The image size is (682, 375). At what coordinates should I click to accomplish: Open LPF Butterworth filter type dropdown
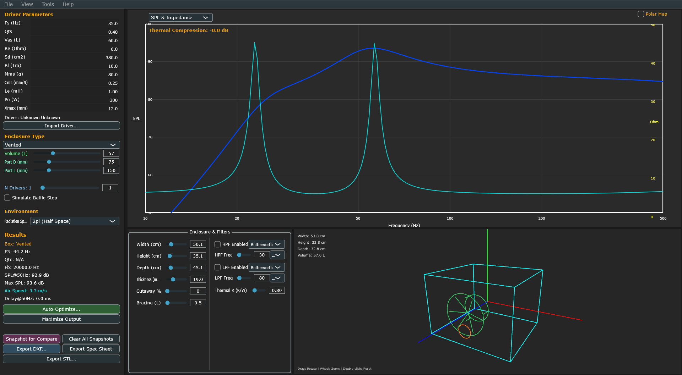266,268
